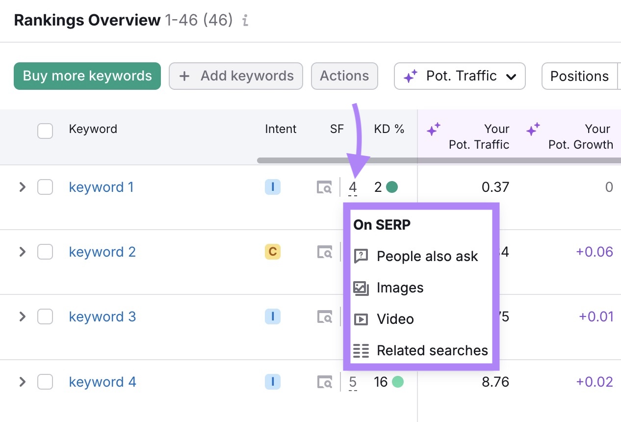
Task: Click the commercial intent badge on keyword 2
Action: [273, 252]
